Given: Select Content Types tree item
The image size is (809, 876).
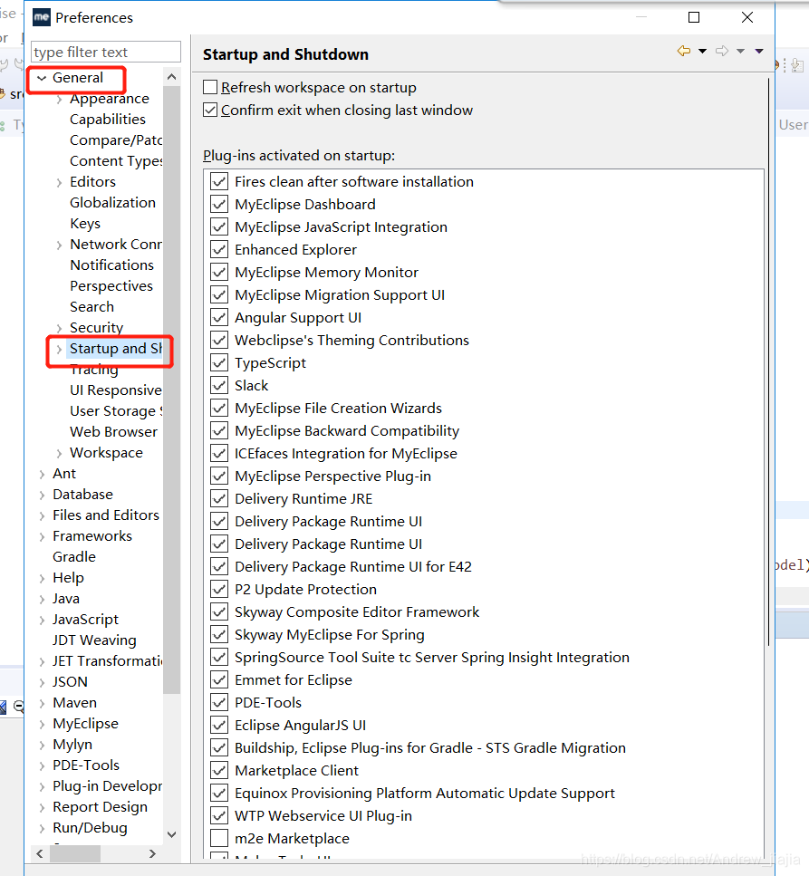Looking at the screenshot, I should 116,161.
